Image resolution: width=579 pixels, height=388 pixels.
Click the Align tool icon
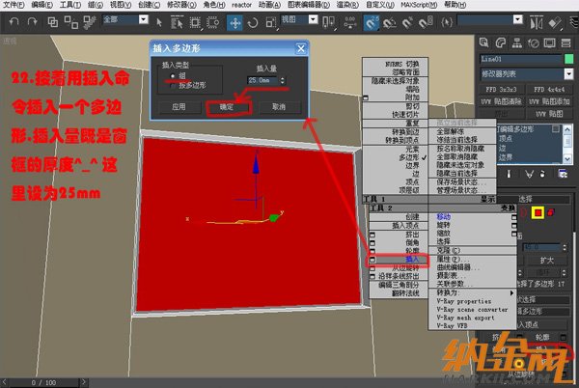click(x=555, y=23)
